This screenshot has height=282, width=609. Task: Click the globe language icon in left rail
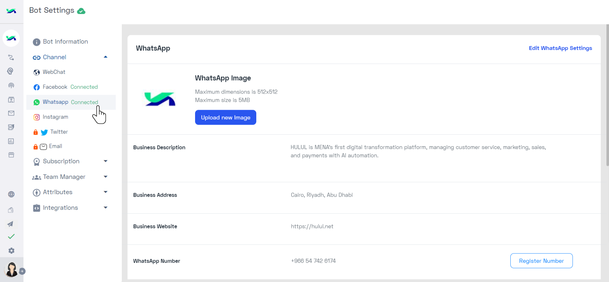click(11, 194)
